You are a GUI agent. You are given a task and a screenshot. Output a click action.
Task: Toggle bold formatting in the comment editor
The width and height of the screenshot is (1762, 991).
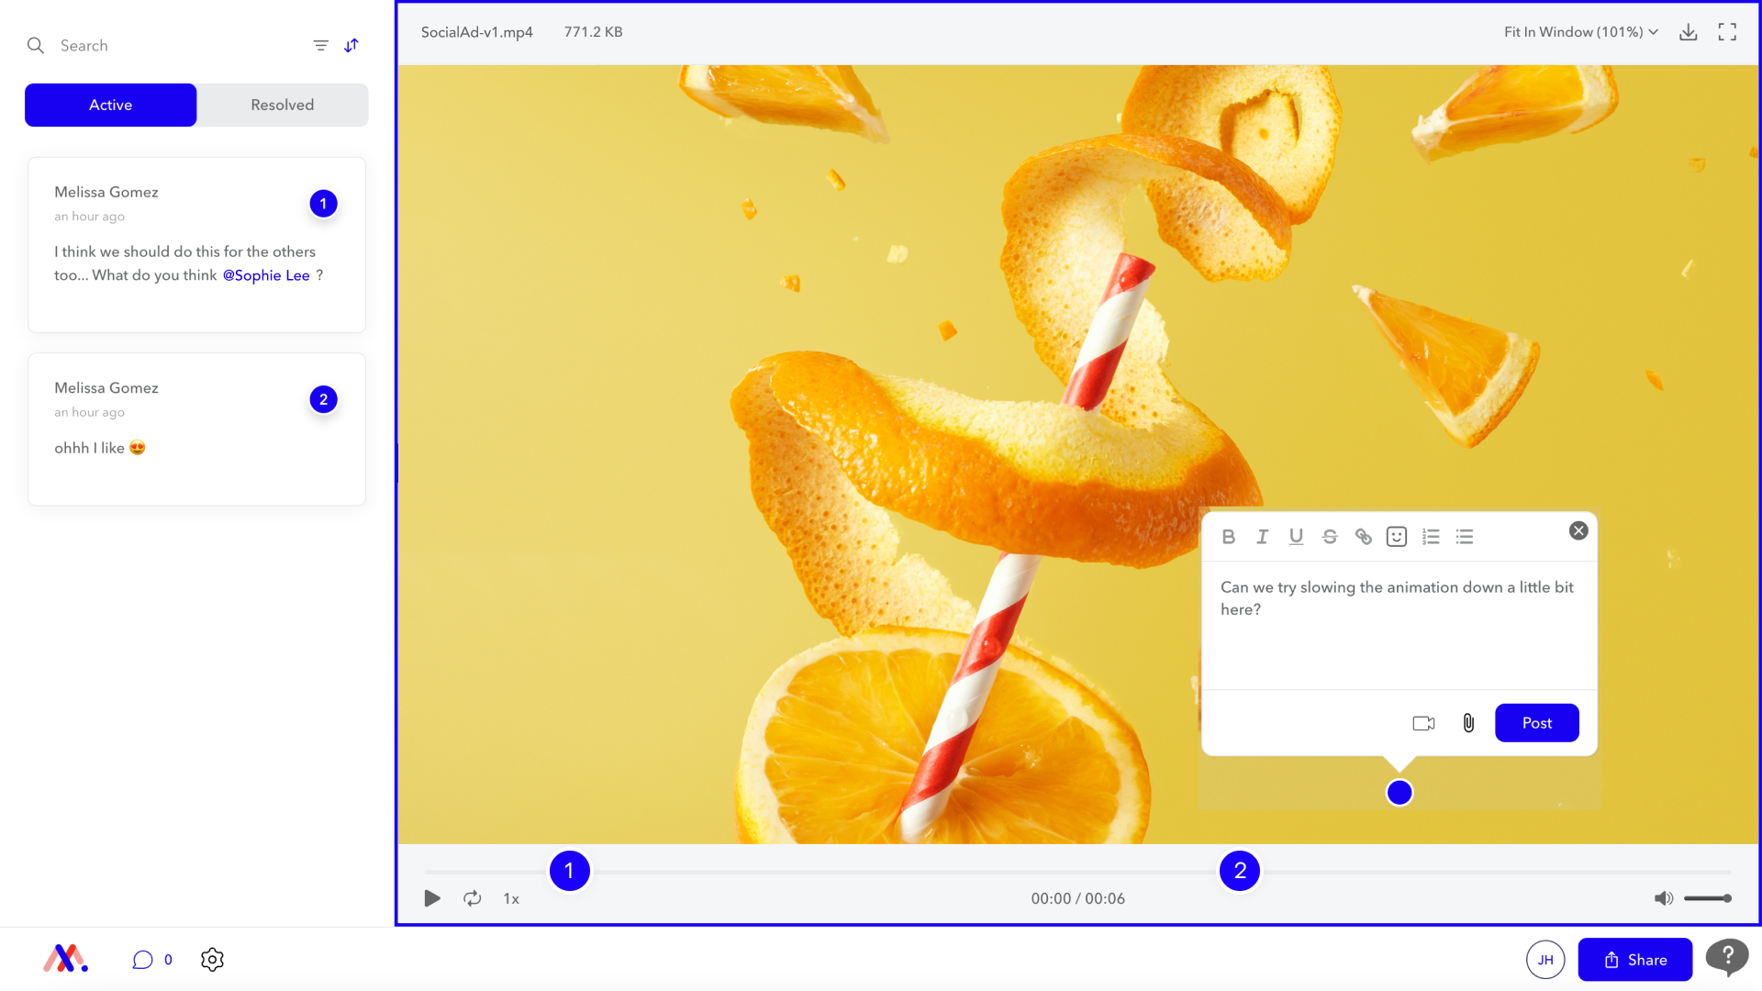coord(1229,537)
